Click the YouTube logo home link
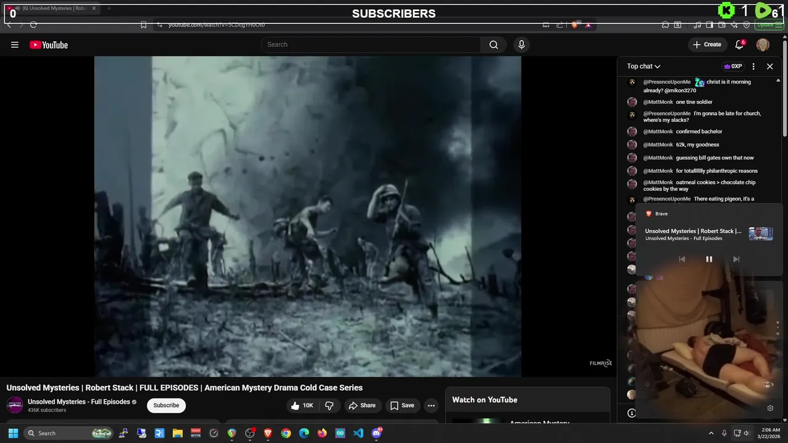Screen dimensions: 788x443 pyautogui.click(x=49, y=44)
